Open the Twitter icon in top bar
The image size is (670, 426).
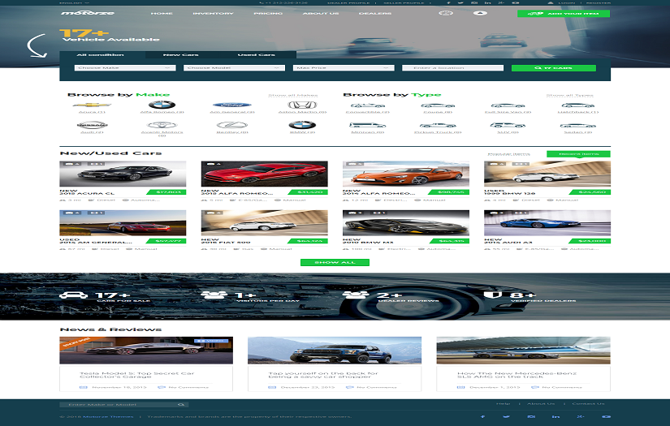point(460,2)
